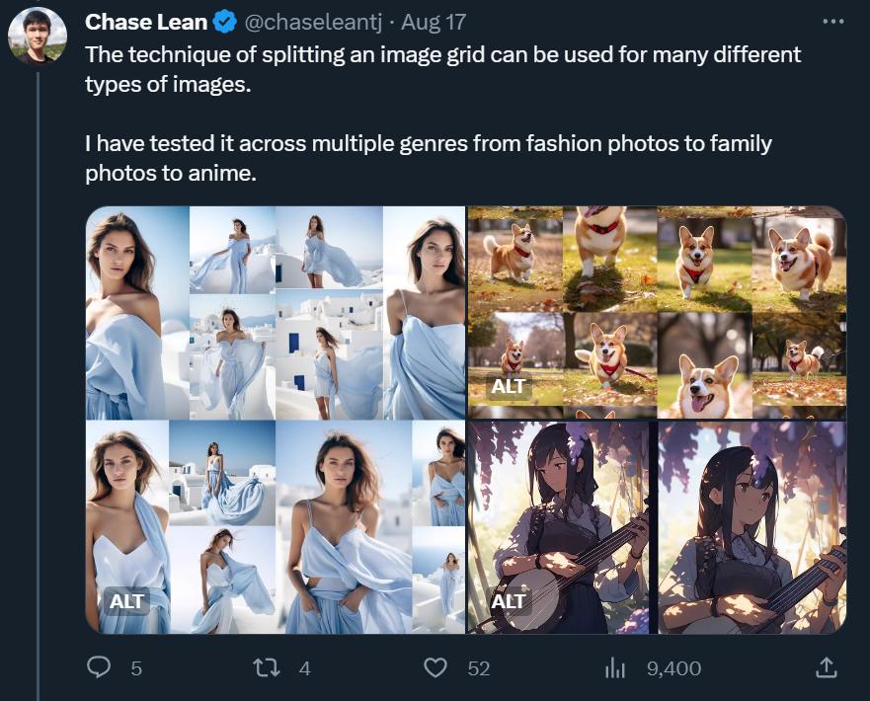
Task: Show ALT text on anime image
Action: [509, 600]
